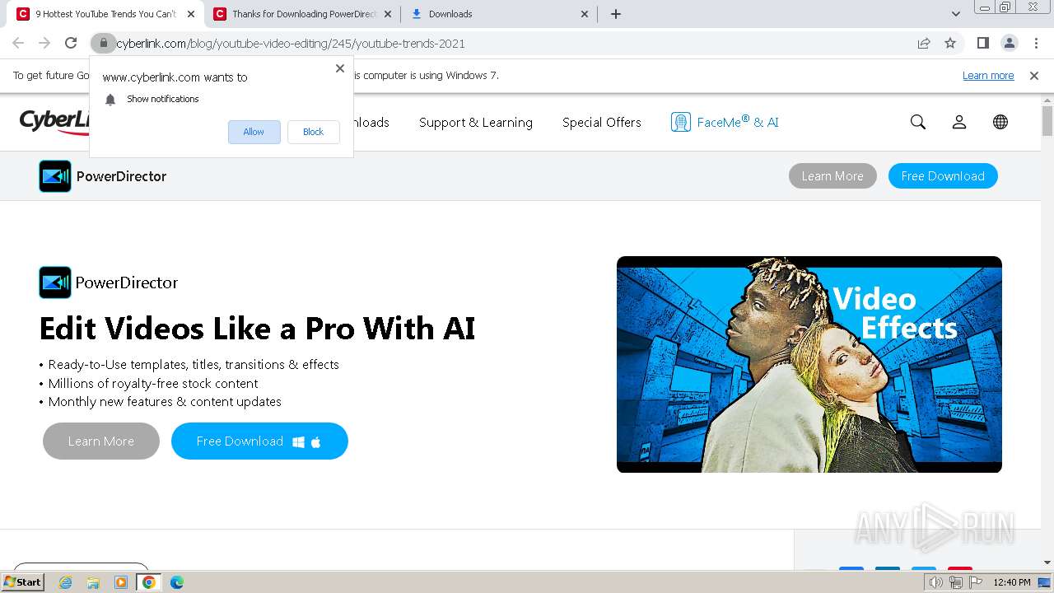Close the YouTube Trends tab
Viewport: 1054px width, 593px height.
[190, 14]
